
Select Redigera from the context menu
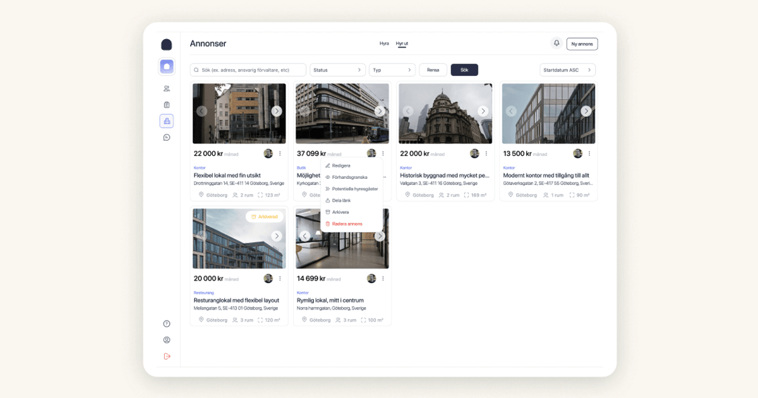click(x=341, y=166)
